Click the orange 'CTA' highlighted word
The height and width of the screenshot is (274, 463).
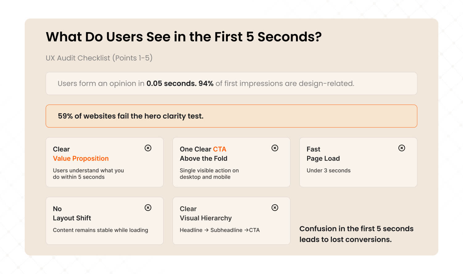219,149
